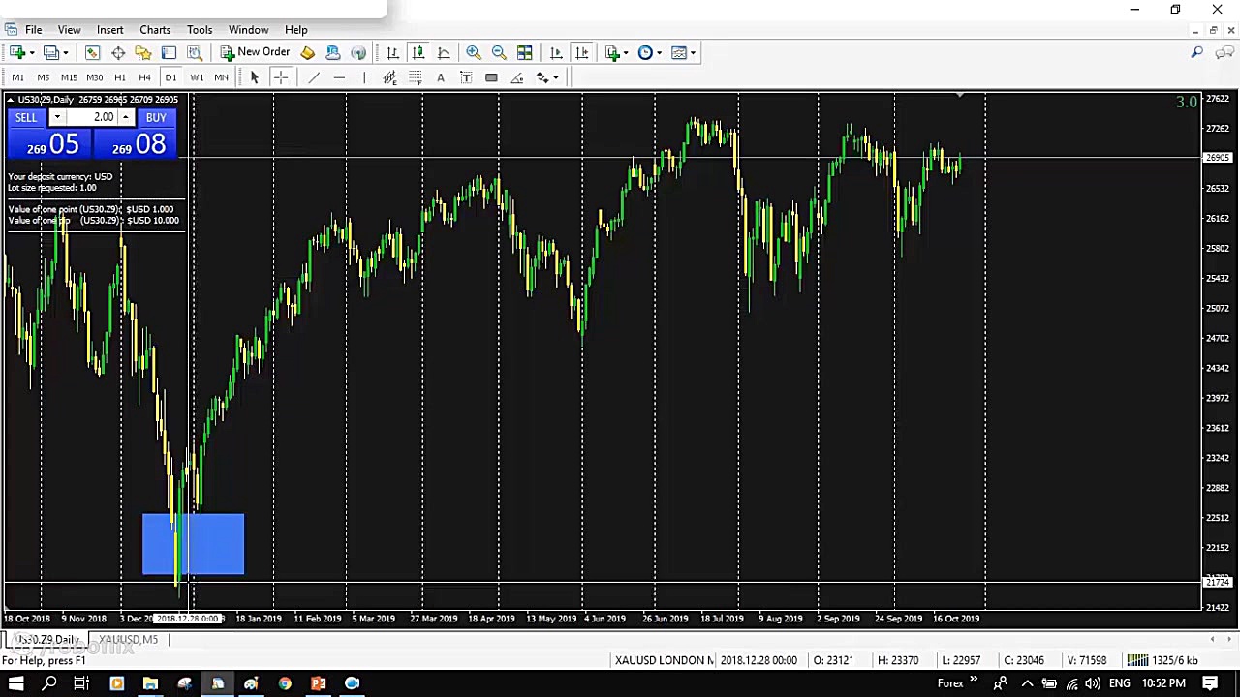Select the horizontal line tool
Image resolution: width=1240 pixels, height=697 pixels.
(339, 77)
